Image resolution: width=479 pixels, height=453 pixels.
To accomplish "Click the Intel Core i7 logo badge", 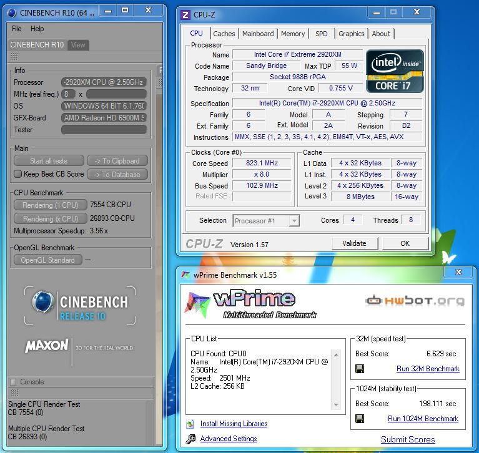I will [395, 71].
